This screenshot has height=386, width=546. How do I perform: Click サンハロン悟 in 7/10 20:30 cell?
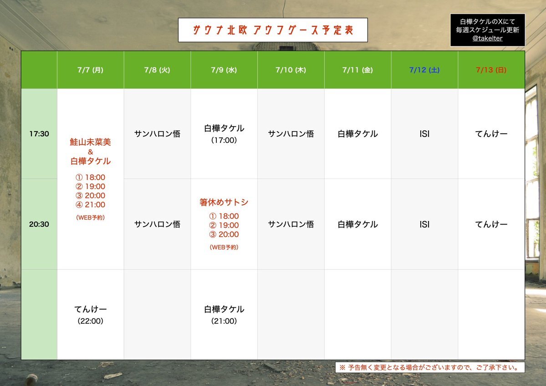pyautogui.click(x=291, y=224)
